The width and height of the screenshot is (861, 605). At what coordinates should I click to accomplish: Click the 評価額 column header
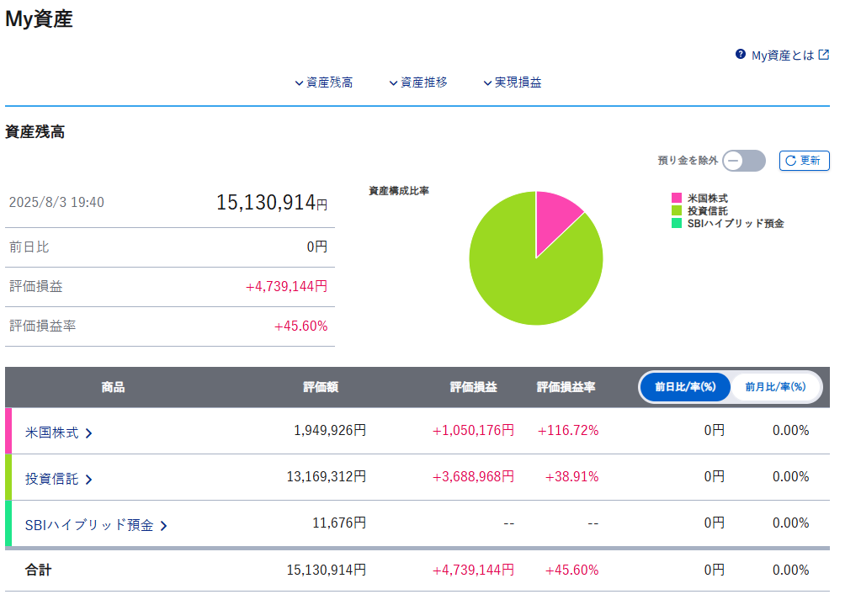pyautogui.click(x=321, y=387)
